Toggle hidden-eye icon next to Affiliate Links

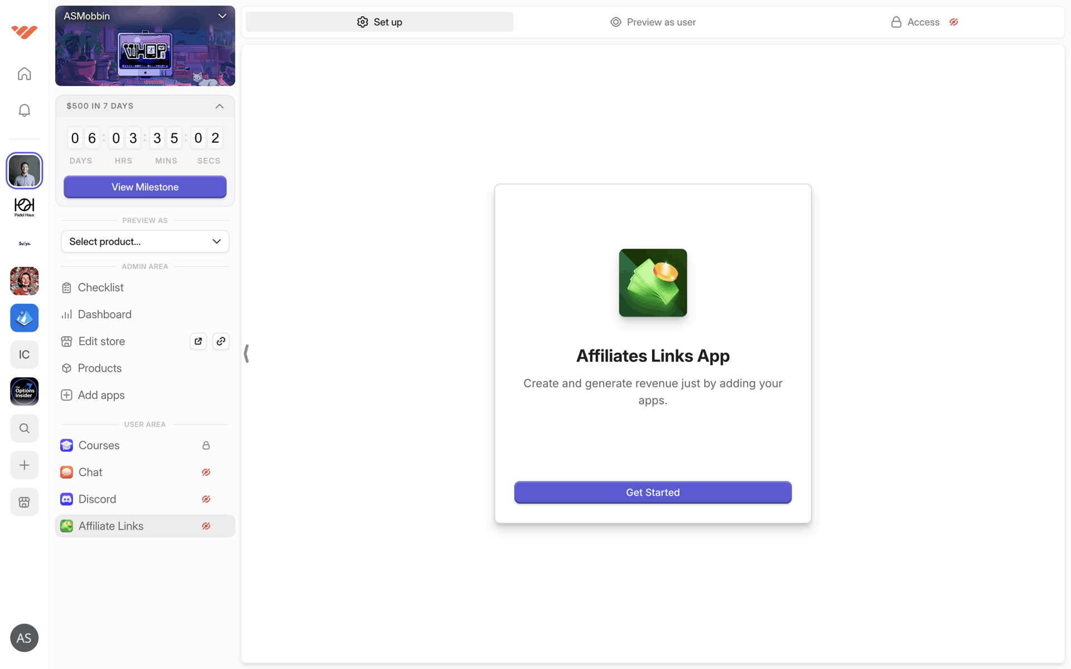tap(206, 526)
